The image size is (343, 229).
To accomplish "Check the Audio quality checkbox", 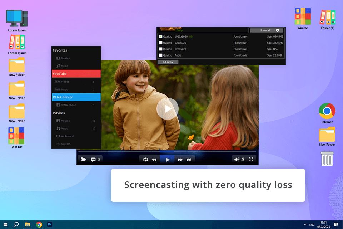I will [x=160, y=55].
